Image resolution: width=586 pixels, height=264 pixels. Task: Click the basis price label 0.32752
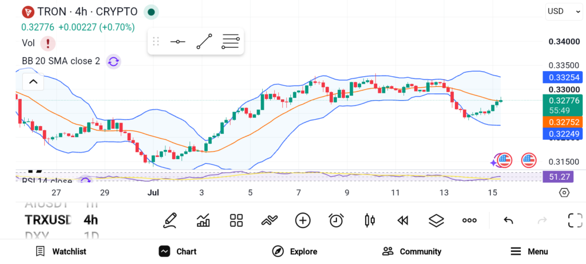[x=562, y=123]
